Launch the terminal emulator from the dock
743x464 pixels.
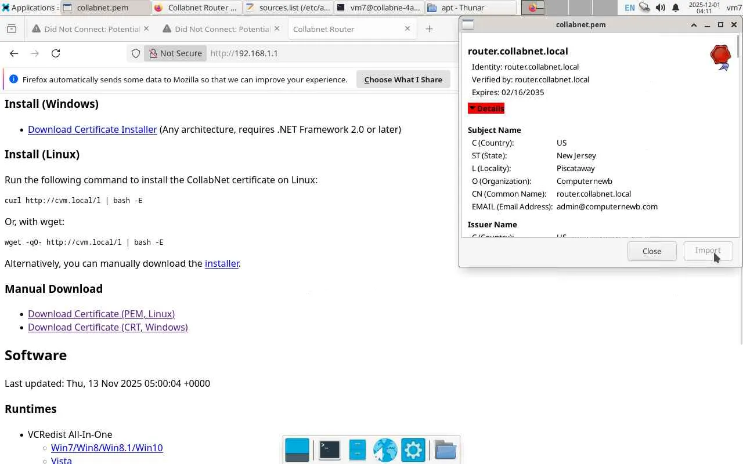coord(329,450)
